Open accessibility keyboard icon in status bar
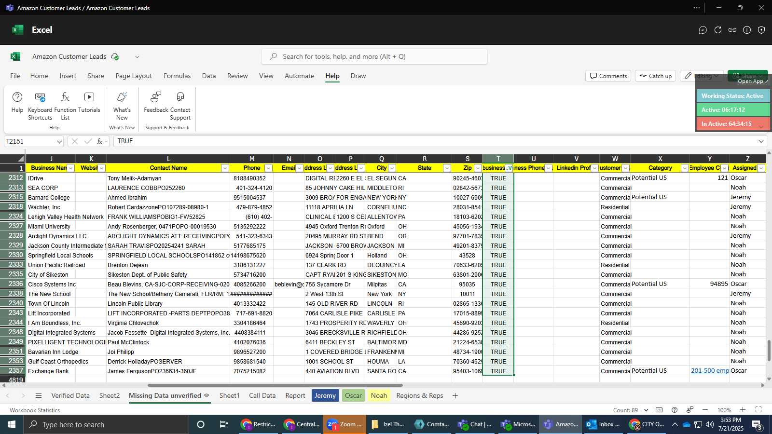This screenshot has height=434, width=772. pyautogui.click(x=659, y=410)
